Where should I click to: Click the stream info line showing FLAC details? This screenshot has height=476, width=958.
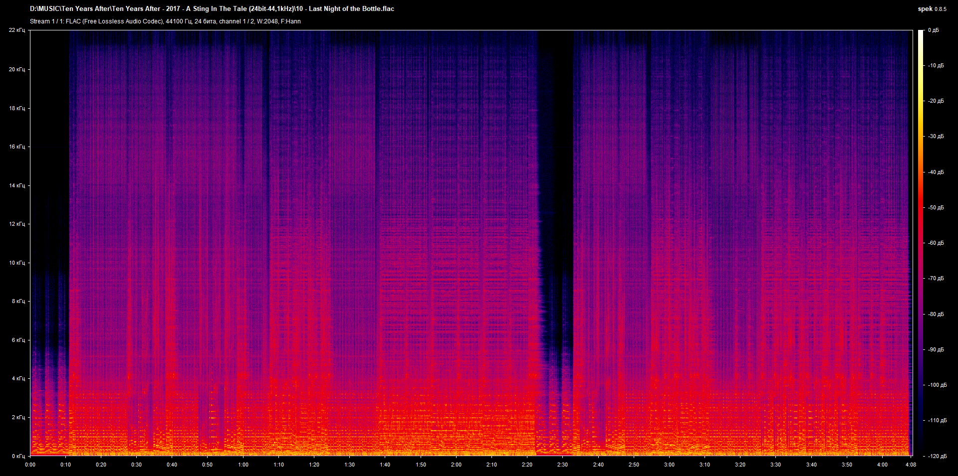coord(165,21)
